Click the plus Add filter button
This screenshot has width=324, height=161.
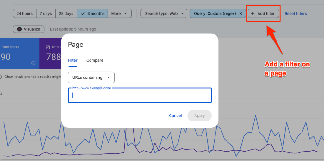263,14
